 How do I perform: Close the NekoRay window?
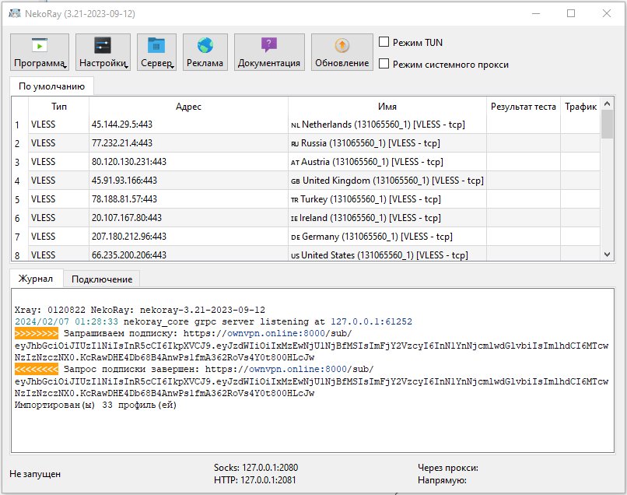(x=607, y=13)
